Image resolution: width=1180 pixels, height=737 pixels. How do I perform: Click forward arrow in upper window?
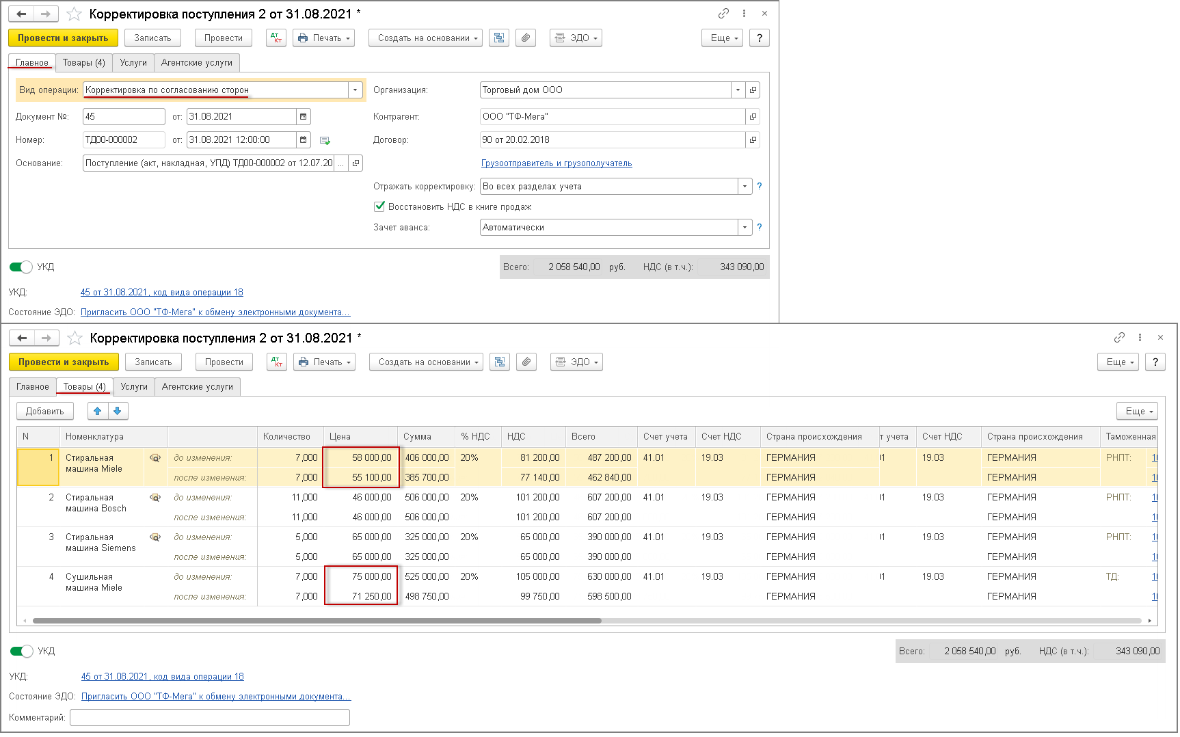46,14
